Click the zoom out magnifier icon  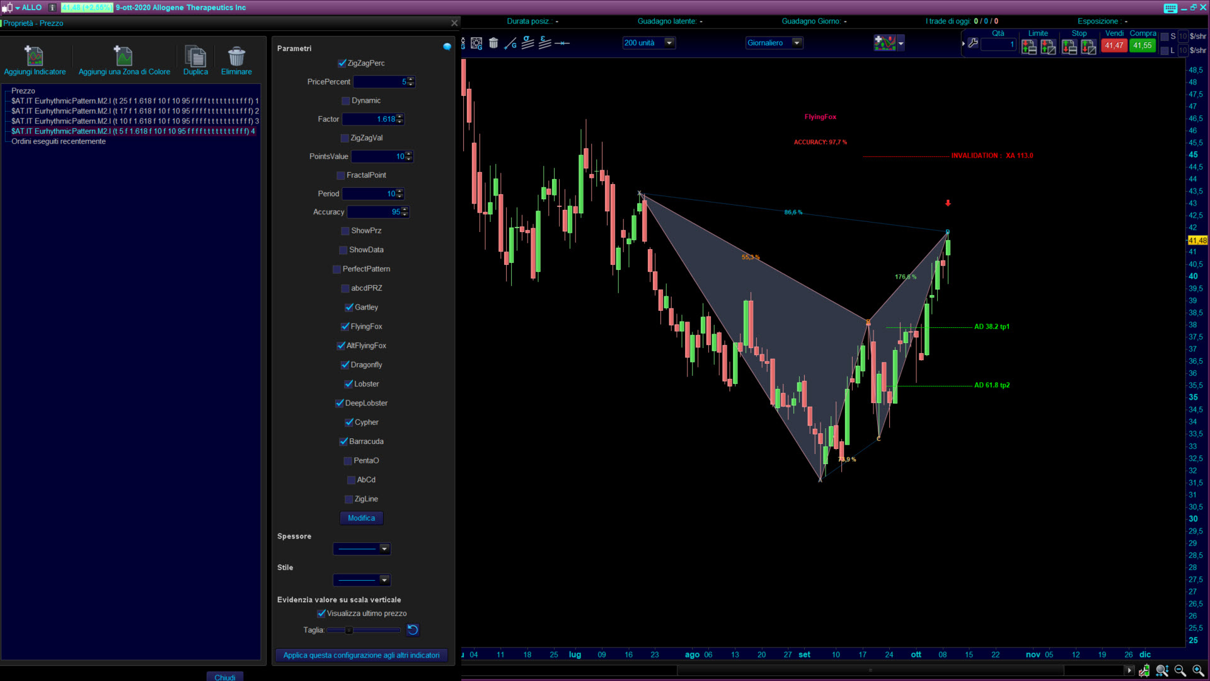click(x=1180, y=670)
